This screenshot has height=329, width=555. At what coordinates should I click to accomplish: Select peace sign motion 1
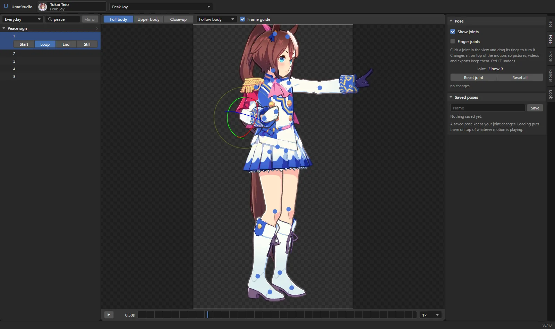tap(50, 36)
